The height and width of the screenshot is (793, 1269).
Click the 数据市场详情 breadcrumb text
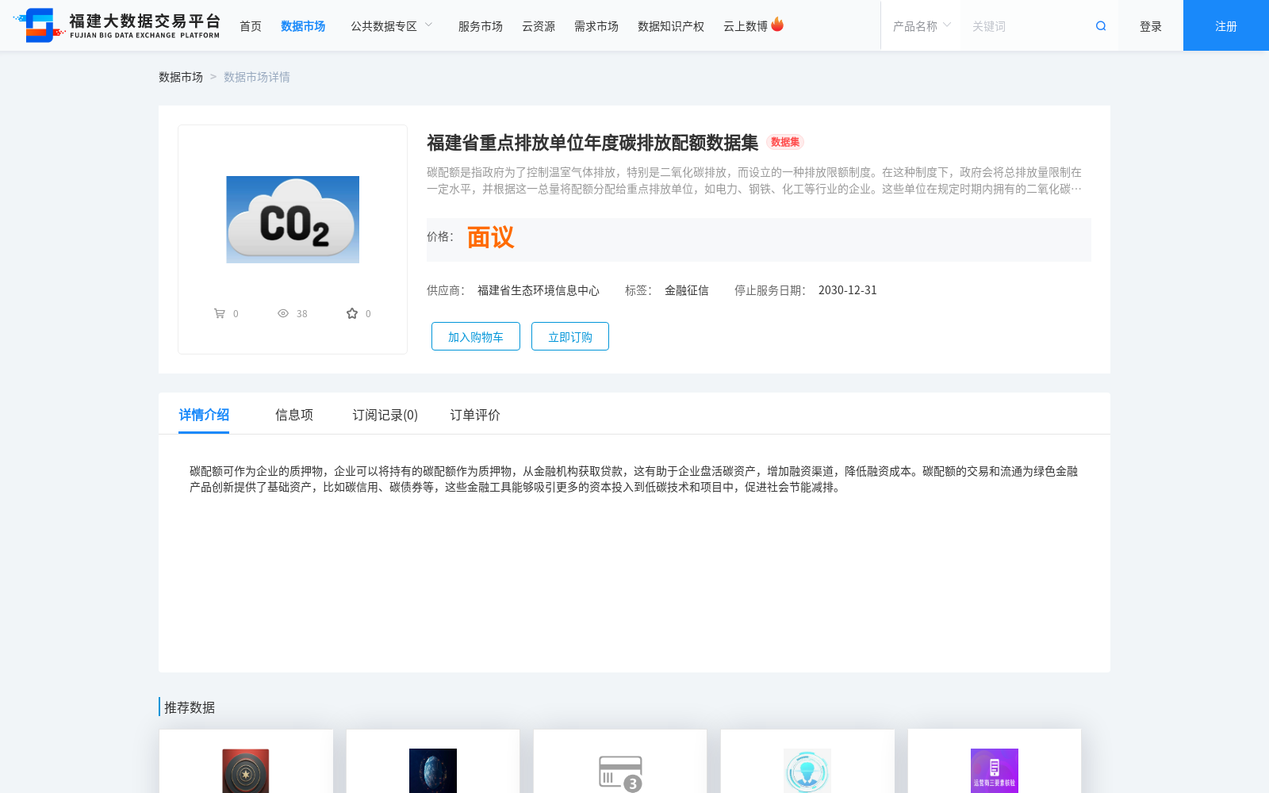(257, 77)
